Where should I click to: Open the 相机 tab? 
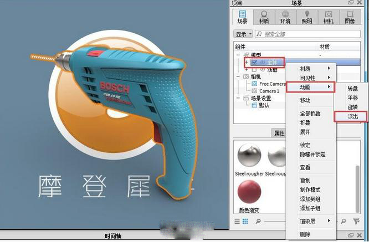pos(329,17)
